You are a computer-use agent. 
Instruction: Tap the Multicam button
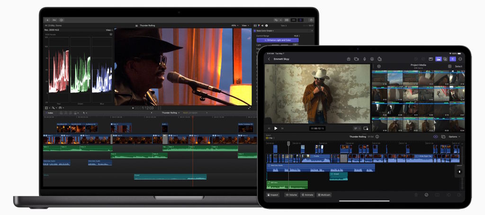coord(324,195)
